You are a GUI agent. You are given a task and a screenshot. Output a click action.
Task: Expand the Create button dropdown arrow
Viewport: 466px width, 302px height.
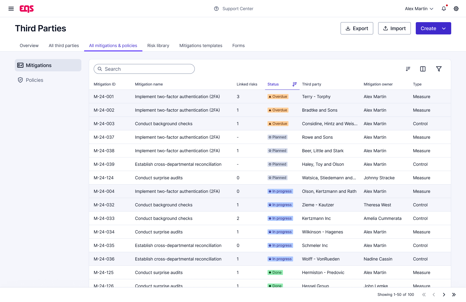point(444,28)
